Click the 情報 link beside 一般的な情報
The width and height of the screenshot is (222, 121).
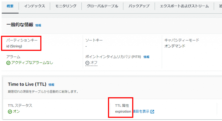[x=38, y=25]
